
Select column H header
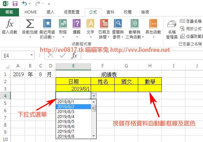(150, 66)
